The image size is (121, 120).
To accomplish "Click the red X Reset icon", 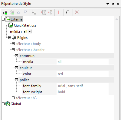I will point(77,12).
